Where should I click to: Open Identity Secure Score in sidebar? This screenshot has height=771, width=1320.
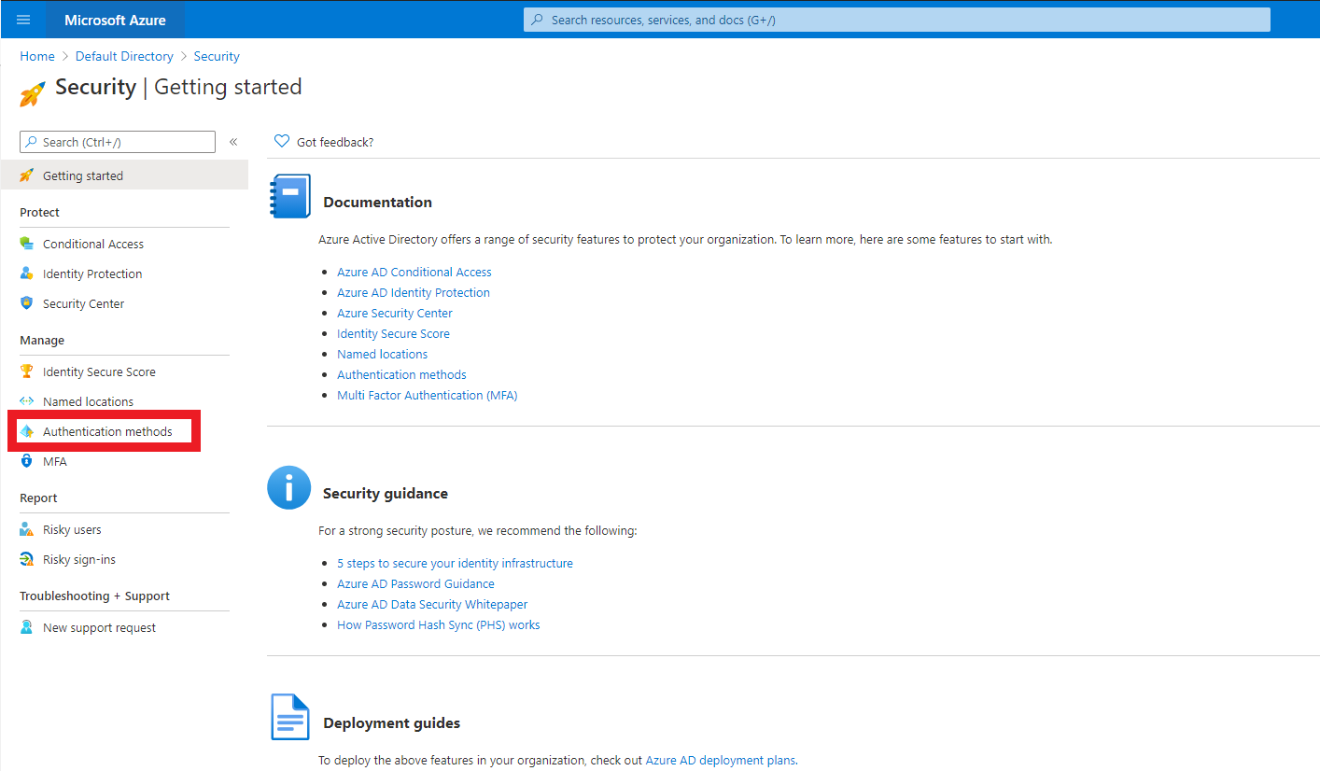[99, 371]
